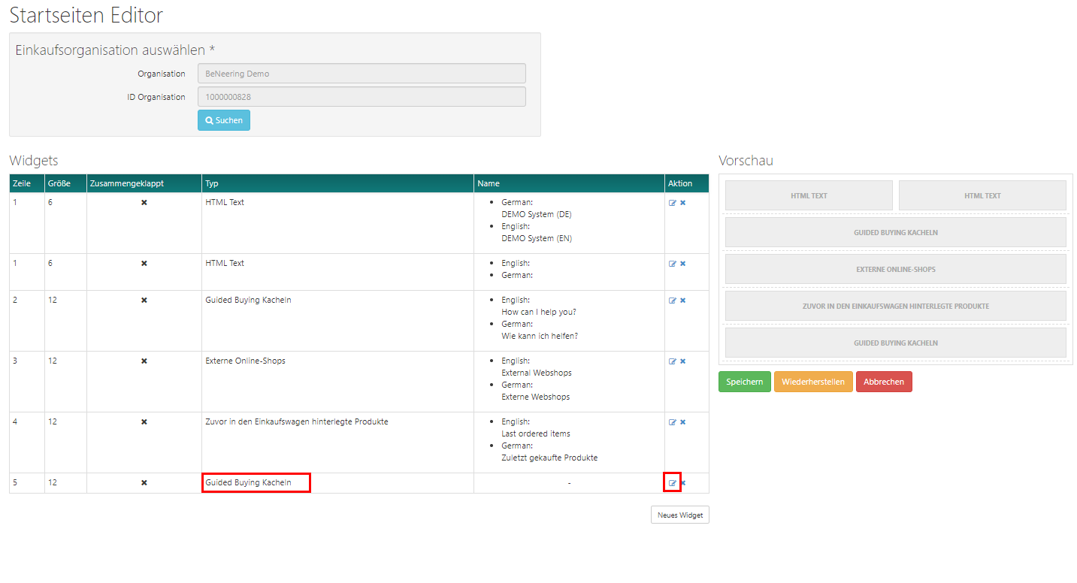The image size is (1077, 583).
Task: Select the first HTML Text preview tile
Action: 808,195
